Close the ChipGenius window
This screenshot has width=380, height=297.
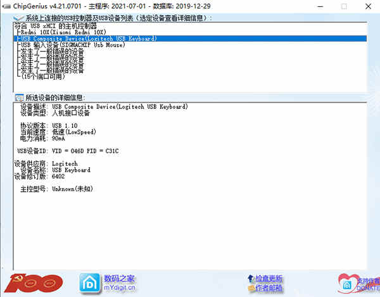point(368,6)
